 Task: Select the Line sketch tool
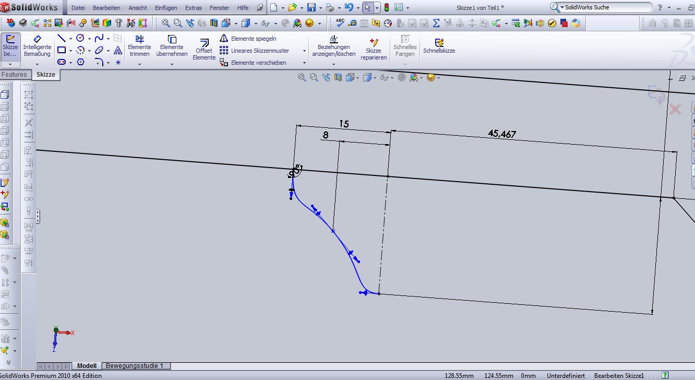pos(62,39)
